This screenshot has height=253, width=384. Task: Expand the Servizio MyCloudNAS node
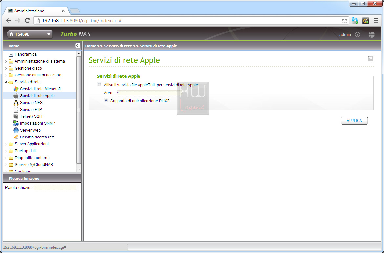point(6,165)
